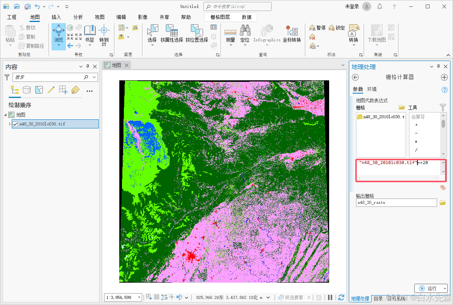Click the back arrow in geoprocessing pane
The width and height of the screenshot is (453, 305).
click(355, 77)
